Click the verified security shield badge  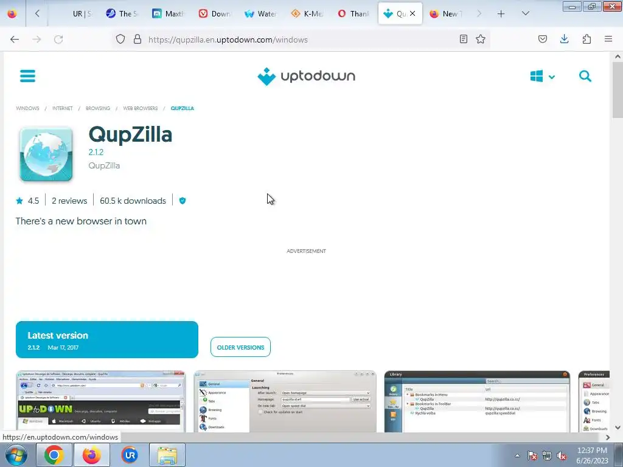pos(183,201)
